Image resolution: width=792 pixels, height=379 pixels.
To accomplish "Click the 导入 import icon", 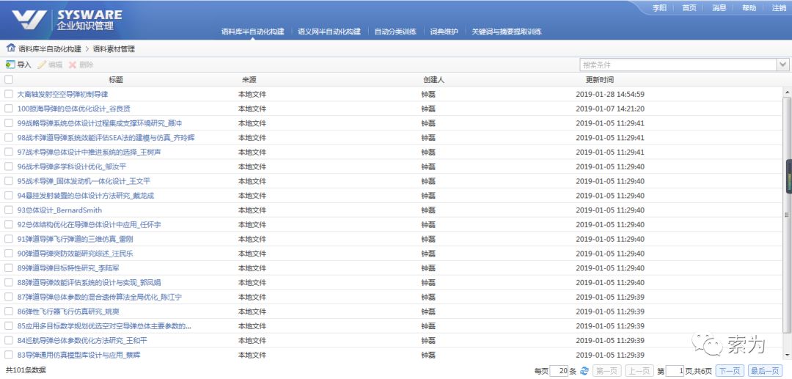I will point(10,65).
